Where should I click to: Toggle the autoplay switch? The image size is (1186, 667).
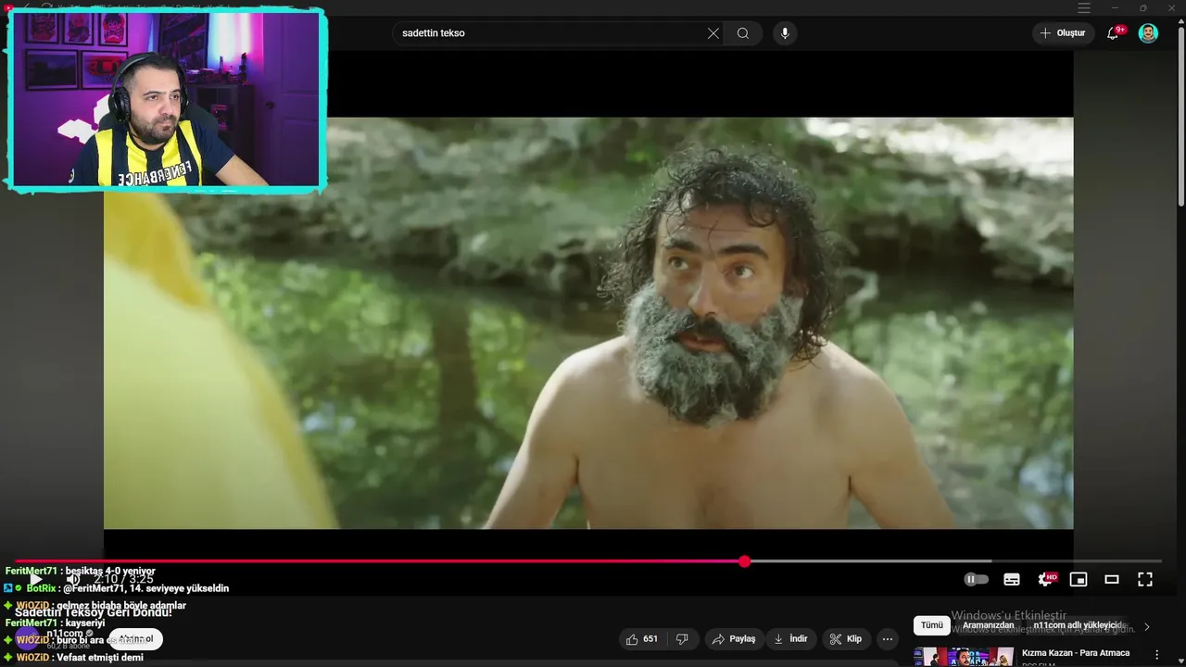(x=976, y=579)
